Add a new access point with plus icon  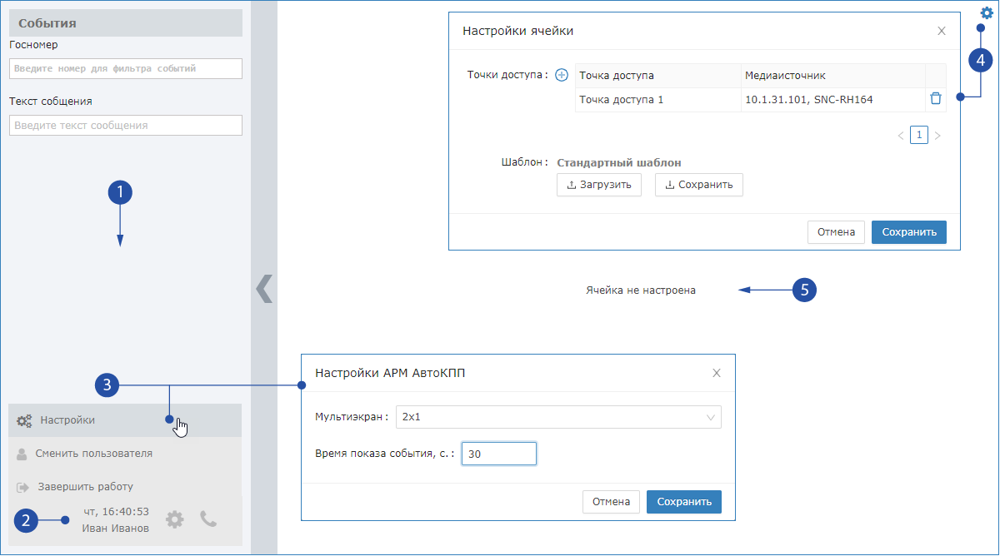(561, 75)
